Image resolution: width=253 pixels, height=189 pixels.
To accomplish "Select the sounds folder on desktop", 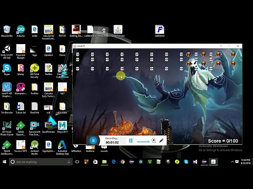I will coord(104,149).
